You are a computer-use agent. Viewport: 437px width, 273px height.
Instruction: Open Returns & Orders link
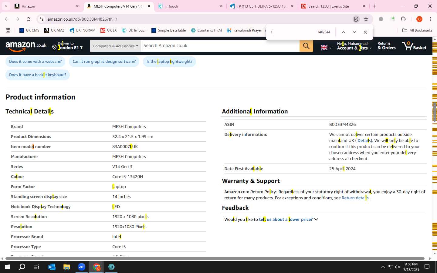(x=387, y=46)
